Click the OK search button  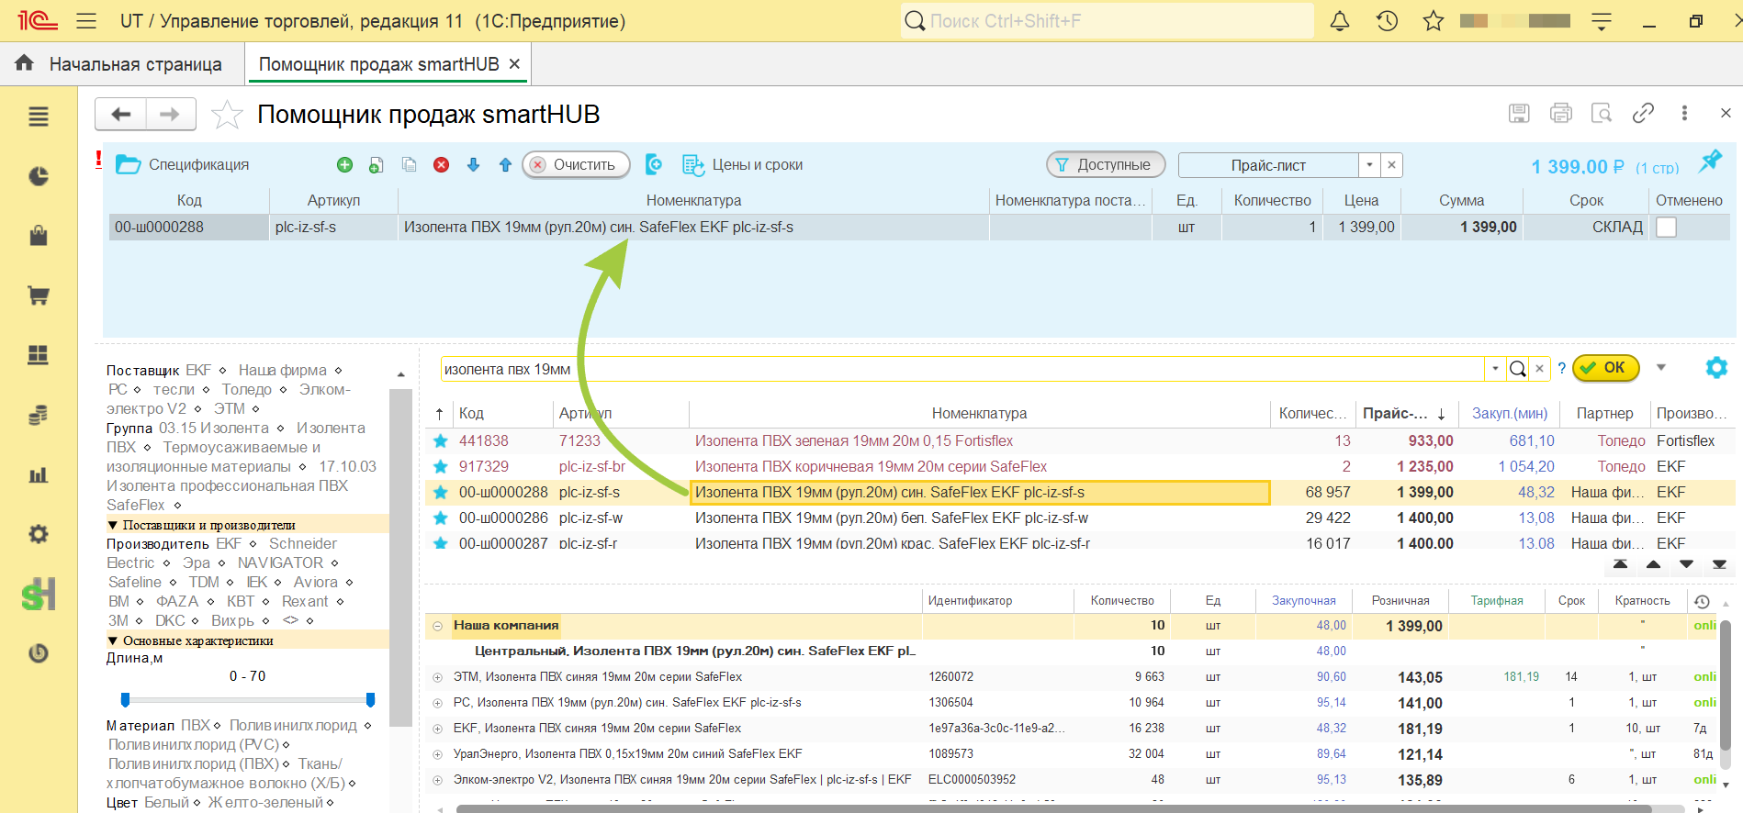click(x=1604, y=368)
